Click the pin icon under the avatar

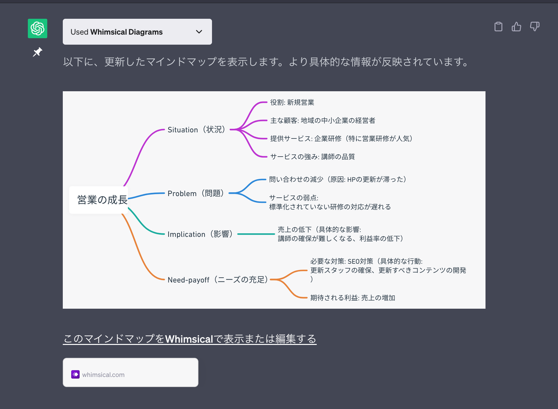[x=38, y=52]
